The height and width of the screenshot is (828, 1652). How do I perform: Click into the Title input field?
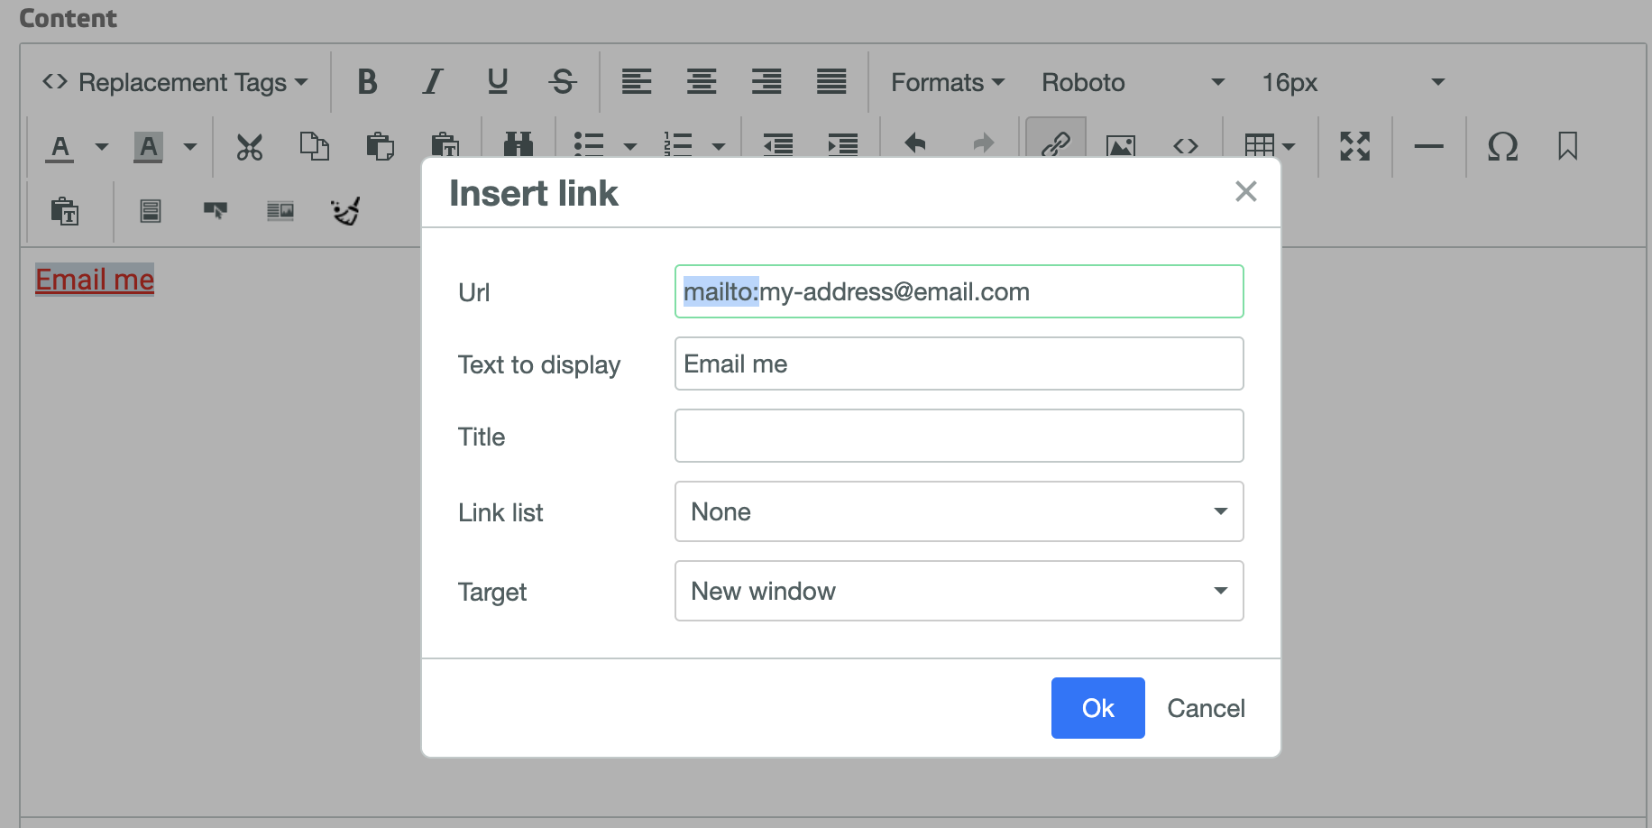click(x=959, y=436)
